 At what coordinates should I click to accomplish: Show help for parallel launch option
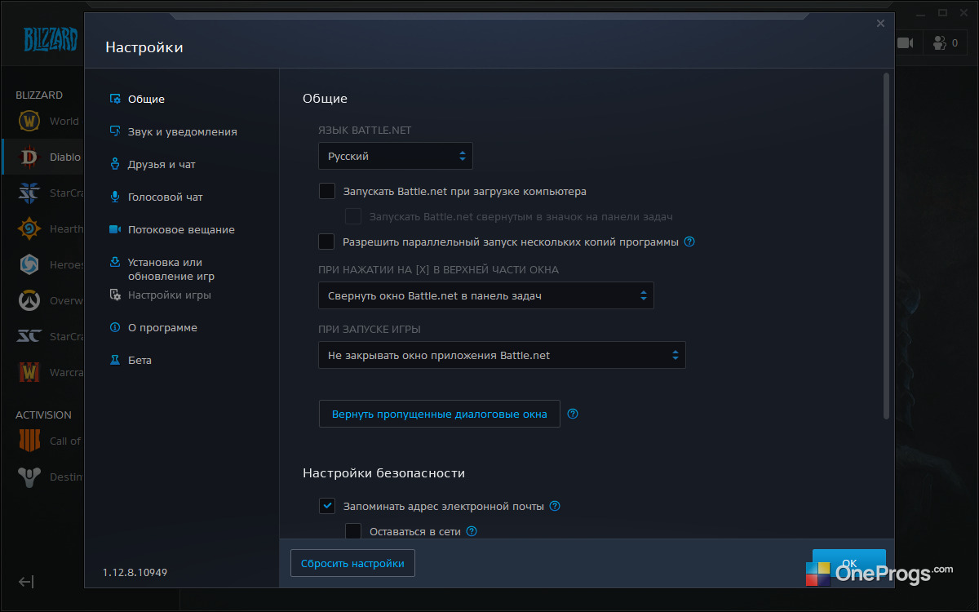[689, 242]
